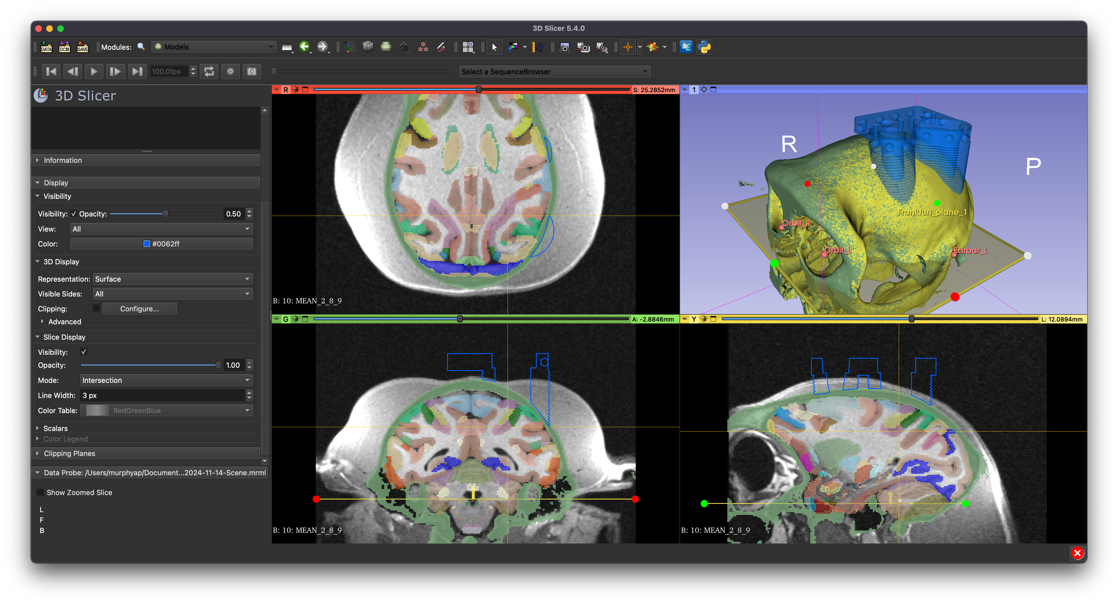Click the slice intersections visibility icon
The width and height of the screenshot is (1118, 604).
[652, 47]
